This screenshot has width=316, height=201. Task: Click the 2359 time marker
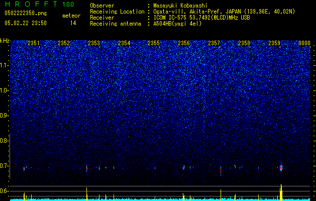274,43
